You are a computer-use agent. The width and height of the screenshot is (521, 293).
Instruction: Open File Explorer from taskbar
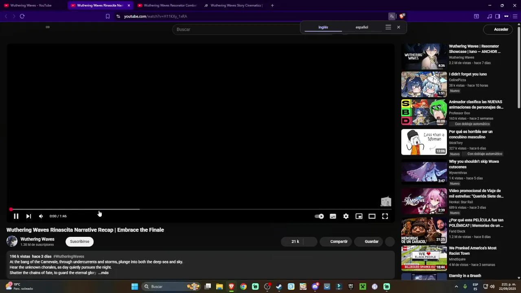click(x=219, y=286)
